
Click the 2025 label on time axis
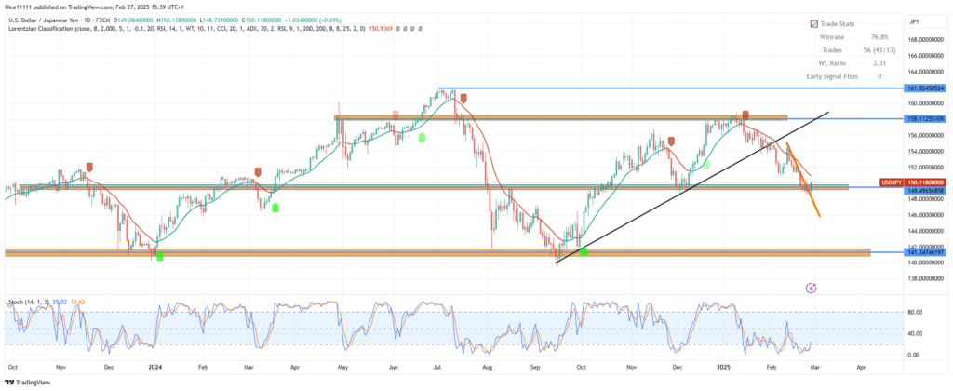[x=724, y=368]
